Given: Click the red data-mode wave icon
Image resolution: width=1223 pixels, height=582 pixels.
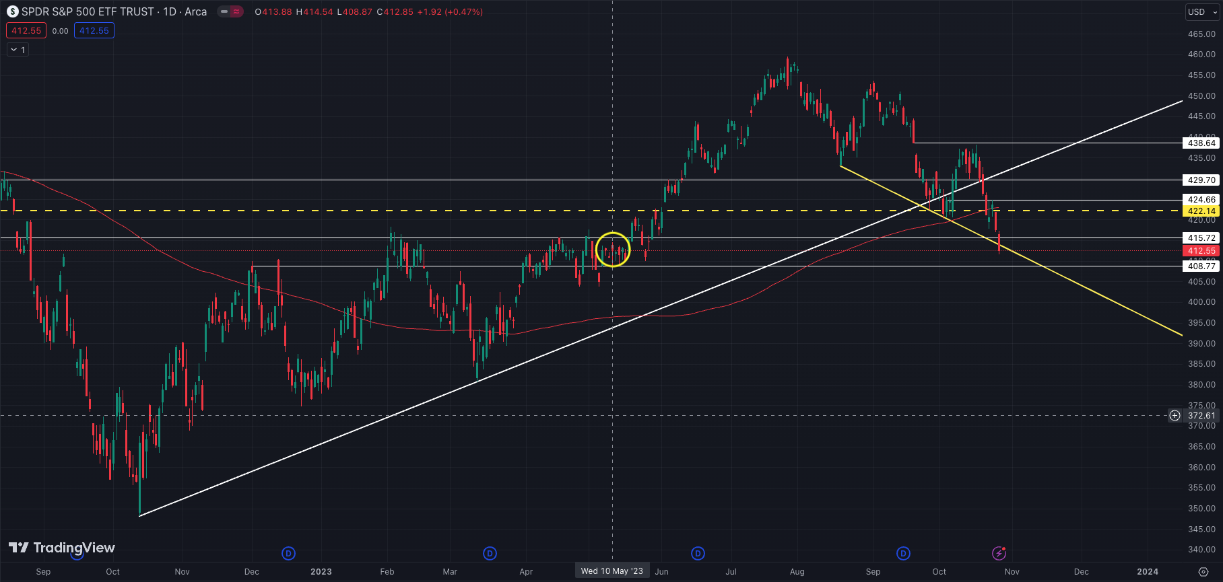Looking at the screenshot, I should coord(236,11).
